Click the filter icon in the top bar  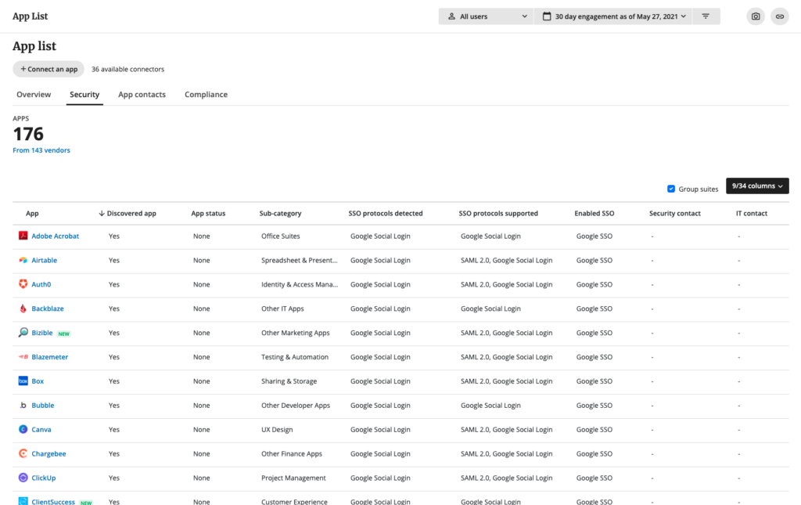[706, 16]
